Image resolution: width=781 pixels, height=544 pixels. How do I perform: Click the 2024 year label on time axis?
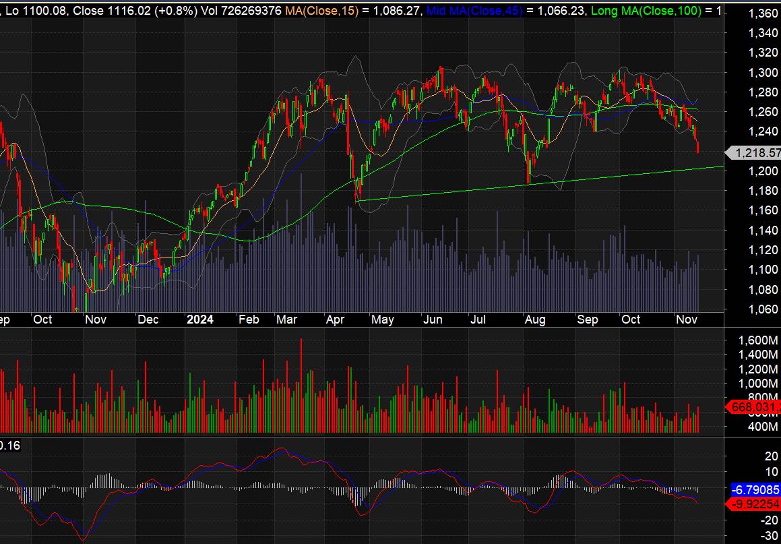(x=200, y=320)
